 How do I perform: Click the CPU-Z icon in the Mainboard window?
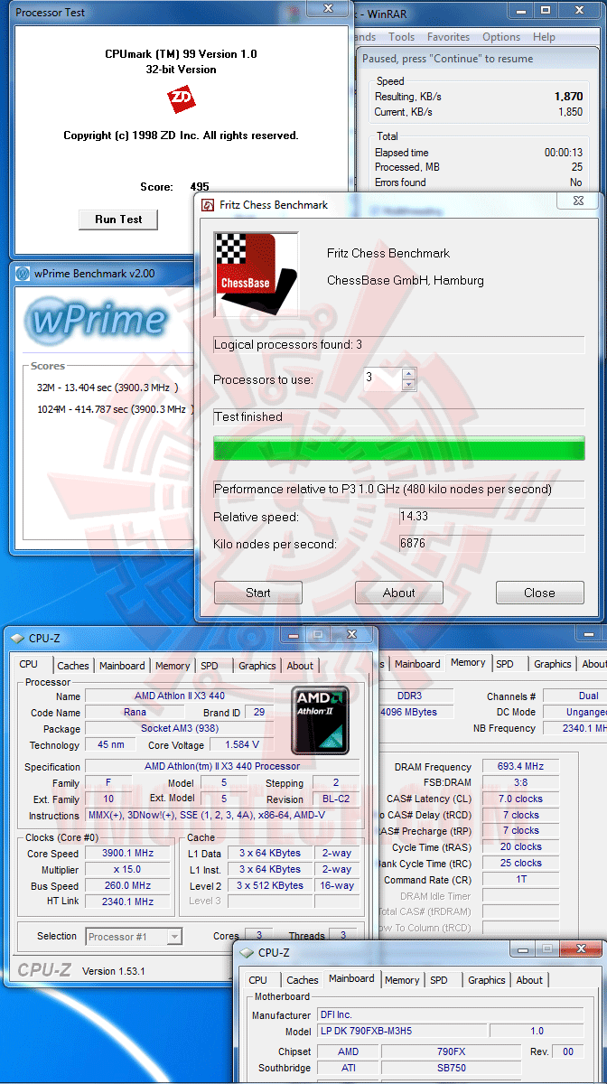coord(247,952)
